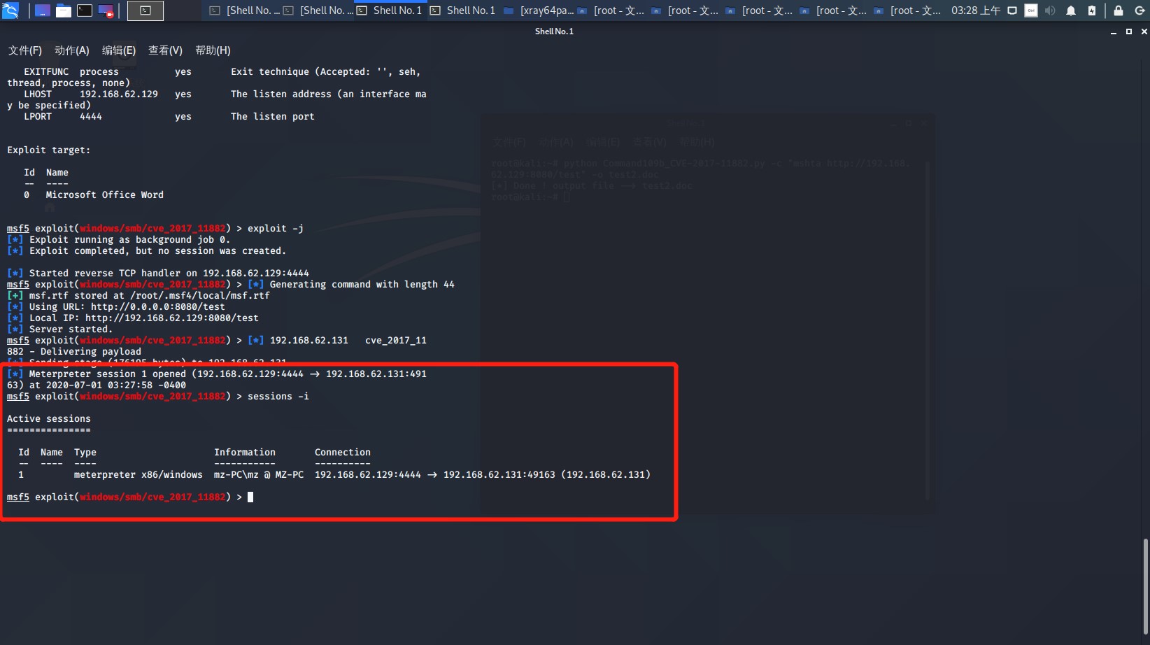Click the 'sessions -i' command text
Image resolution: width=1150 pixels, height=645 pixels.
point(278,396)
